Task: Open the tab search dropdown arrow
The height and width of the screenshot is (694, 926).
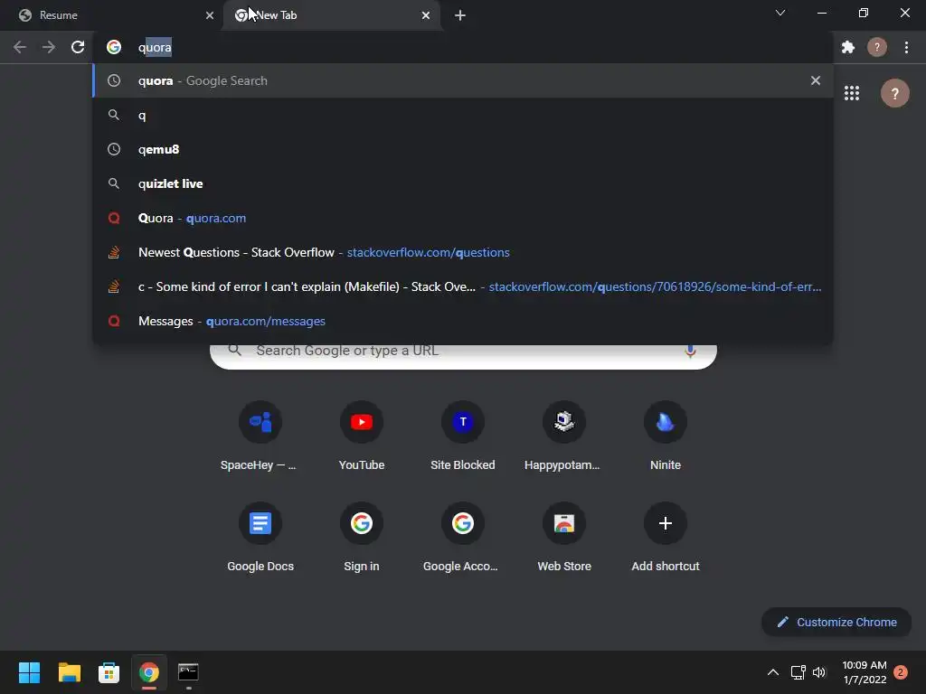Action: [780, 13]
